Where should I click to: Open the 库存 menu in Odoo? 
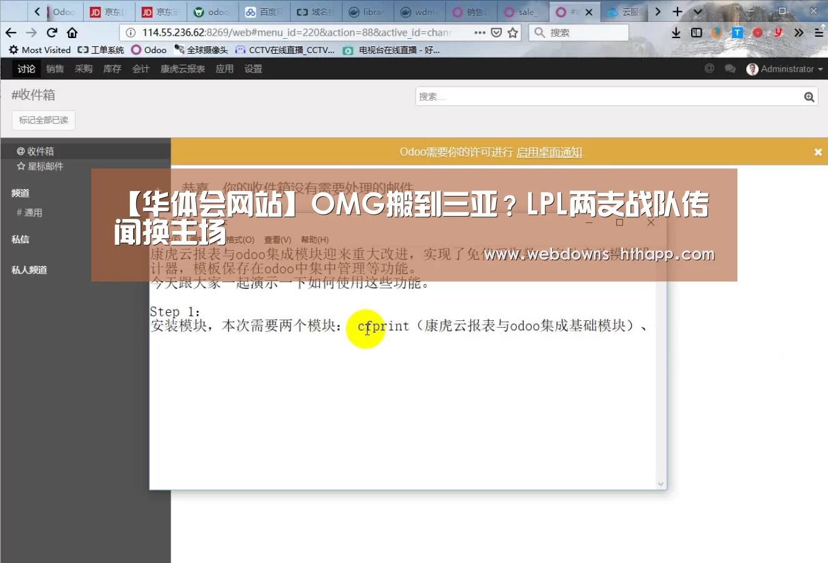pyautogui.click(x=112, y=69)
